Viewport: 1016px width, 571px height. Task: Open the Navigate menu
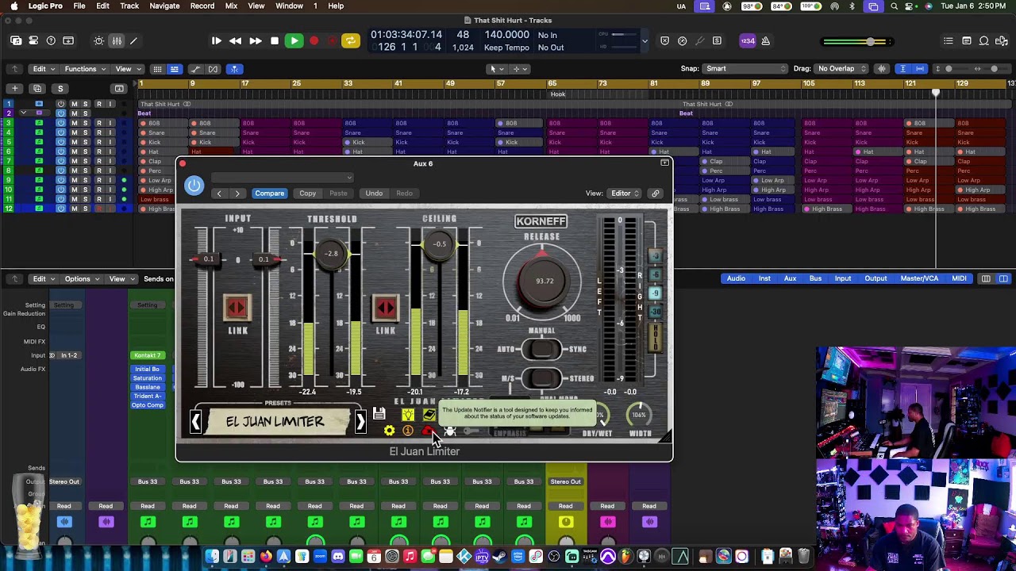point(164,6)
